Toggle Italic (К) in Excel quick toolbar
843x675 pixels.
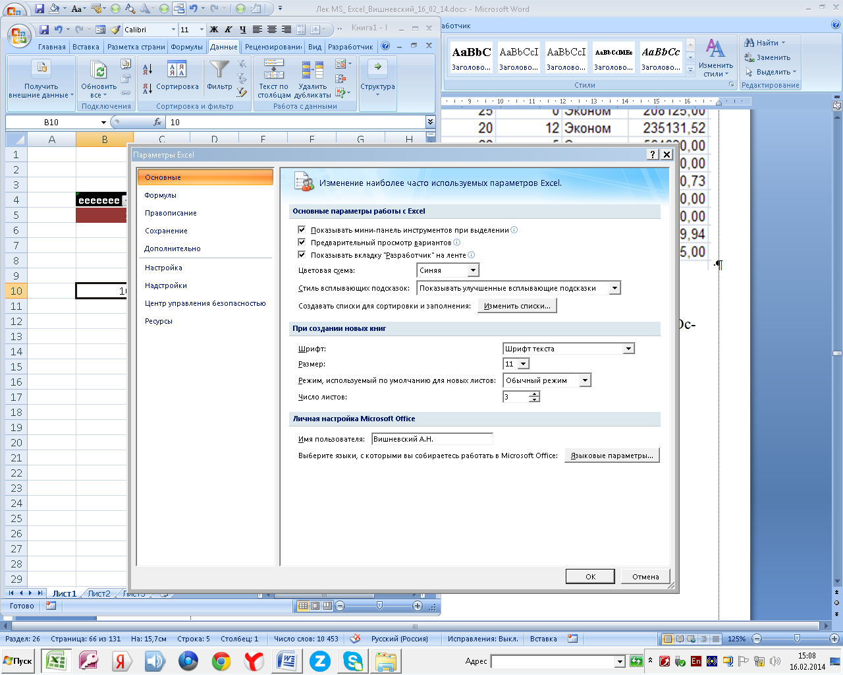pos(228,30)
